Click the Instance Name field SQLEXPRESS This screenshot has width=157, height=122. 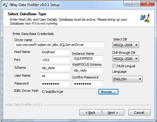87,58
